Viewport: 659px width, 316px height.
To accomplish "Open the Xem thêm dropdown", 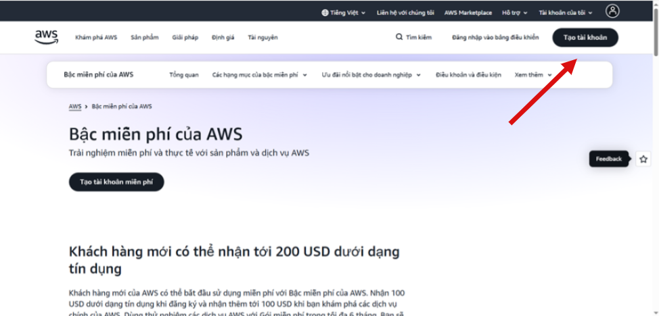I will pyautogui.click(x=533, y=75).
